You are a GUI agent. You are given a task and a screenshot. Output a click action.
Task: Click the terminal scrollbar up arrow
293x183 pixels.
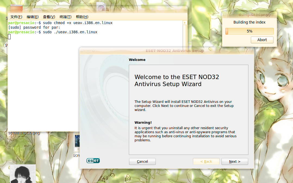click(x=185, y=22)
